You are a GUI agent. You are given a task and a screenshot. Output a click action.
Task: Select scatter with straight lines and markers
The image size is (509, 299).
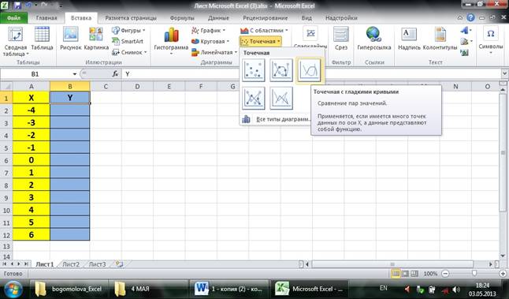(x=254, y=98)
